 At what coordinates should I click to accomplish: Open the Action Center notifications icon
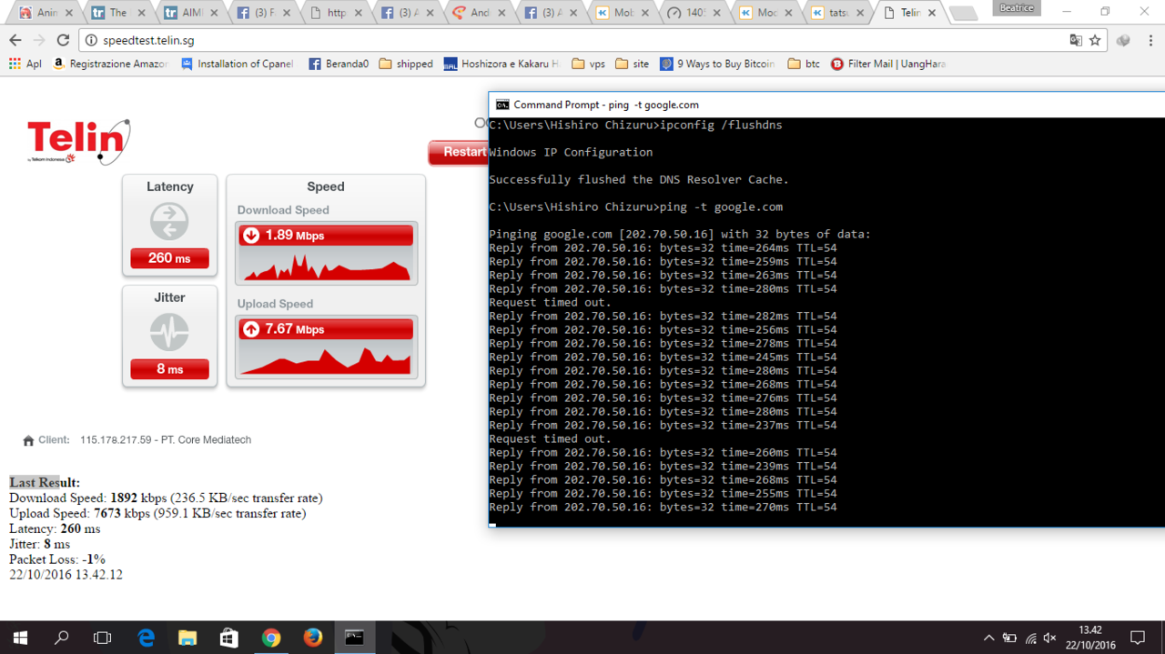coord(1138,638)
